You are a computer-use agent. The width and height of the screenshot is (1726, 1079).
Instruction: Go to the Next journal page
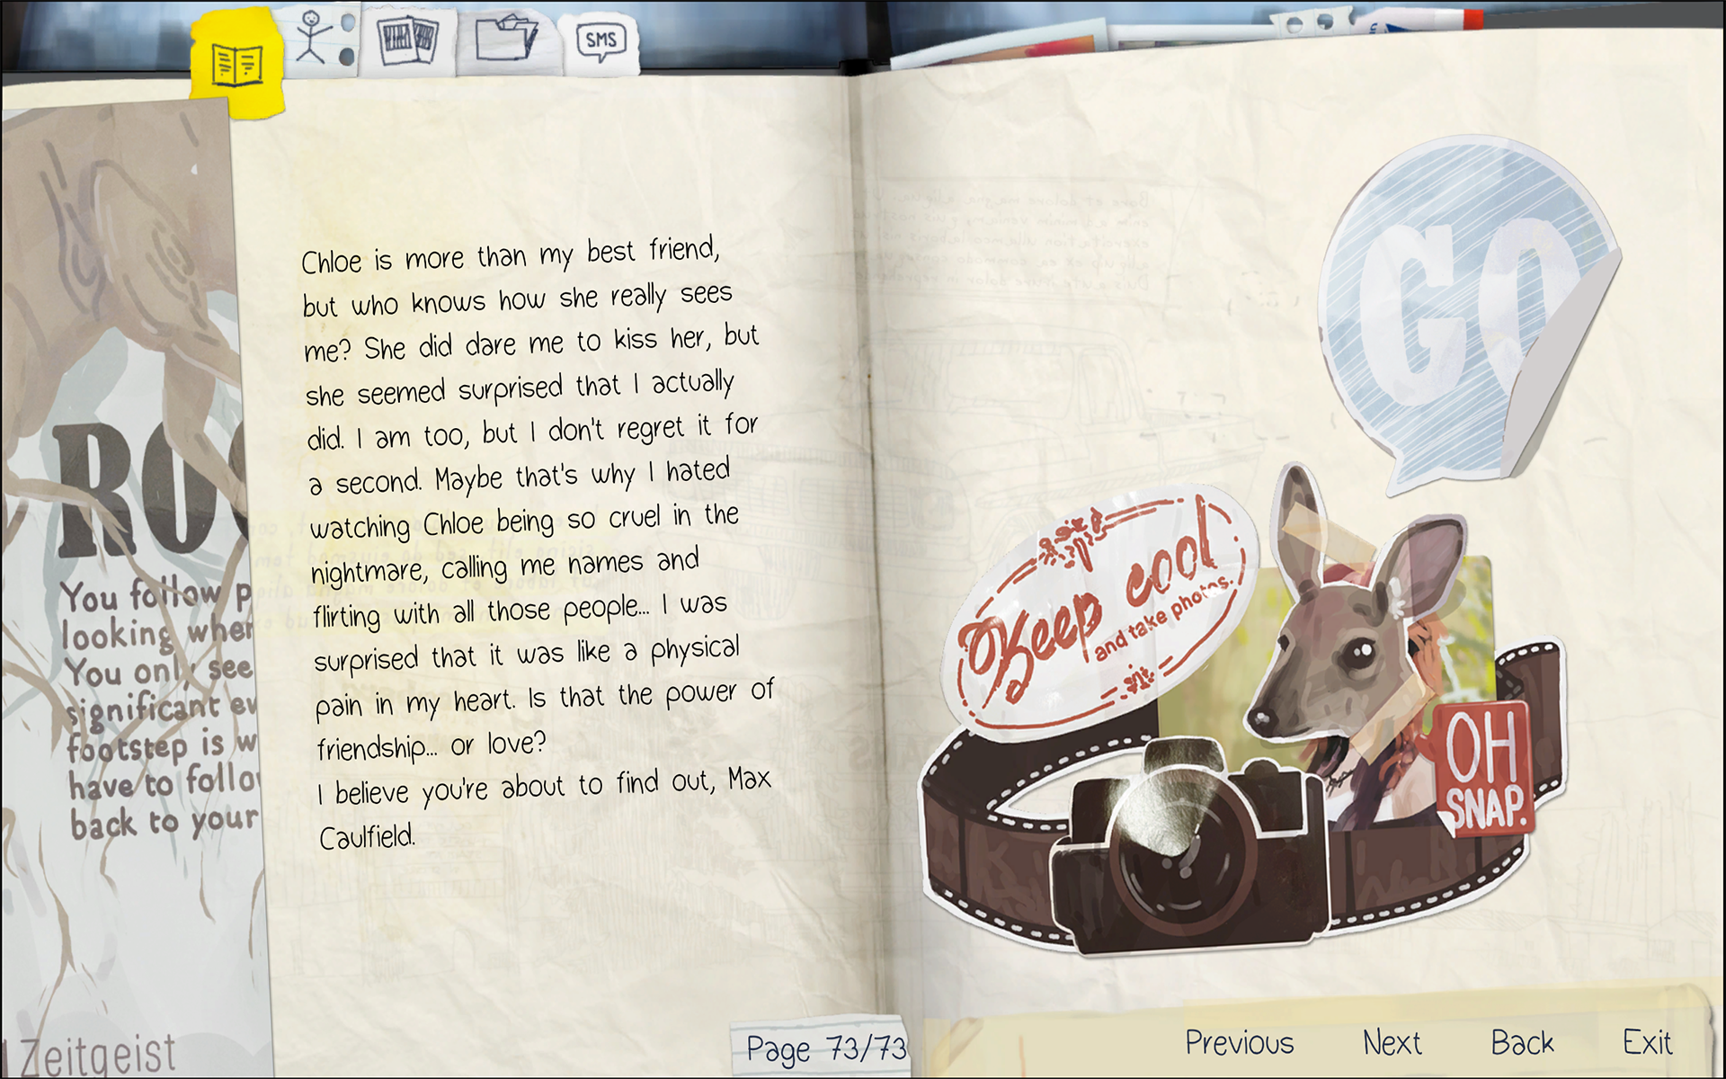1392,1043
